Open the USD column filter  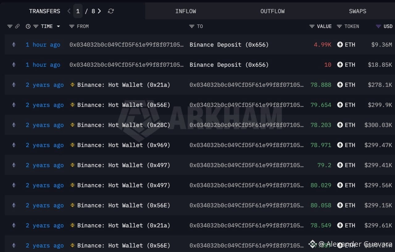[x=378, y=26]
